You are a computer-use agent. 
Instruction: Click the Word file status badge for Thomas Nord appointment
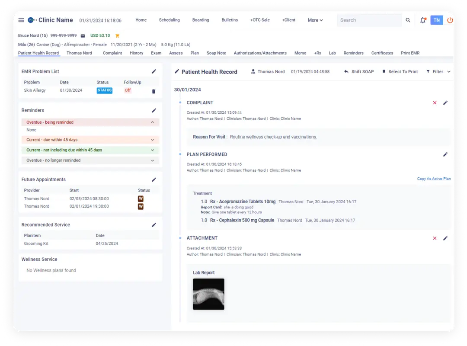click(x=141, y=199)
